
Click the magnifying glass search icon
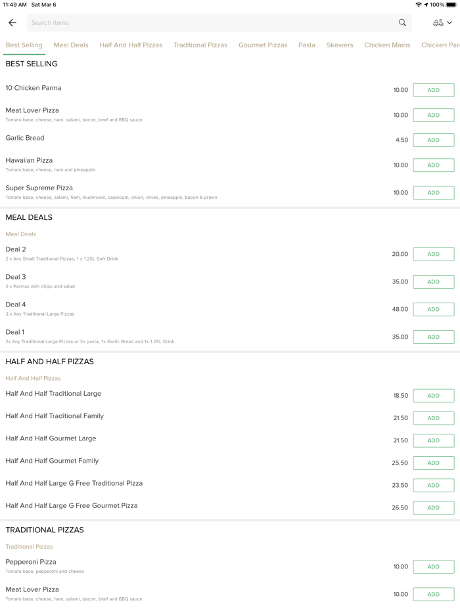point(402,23)
